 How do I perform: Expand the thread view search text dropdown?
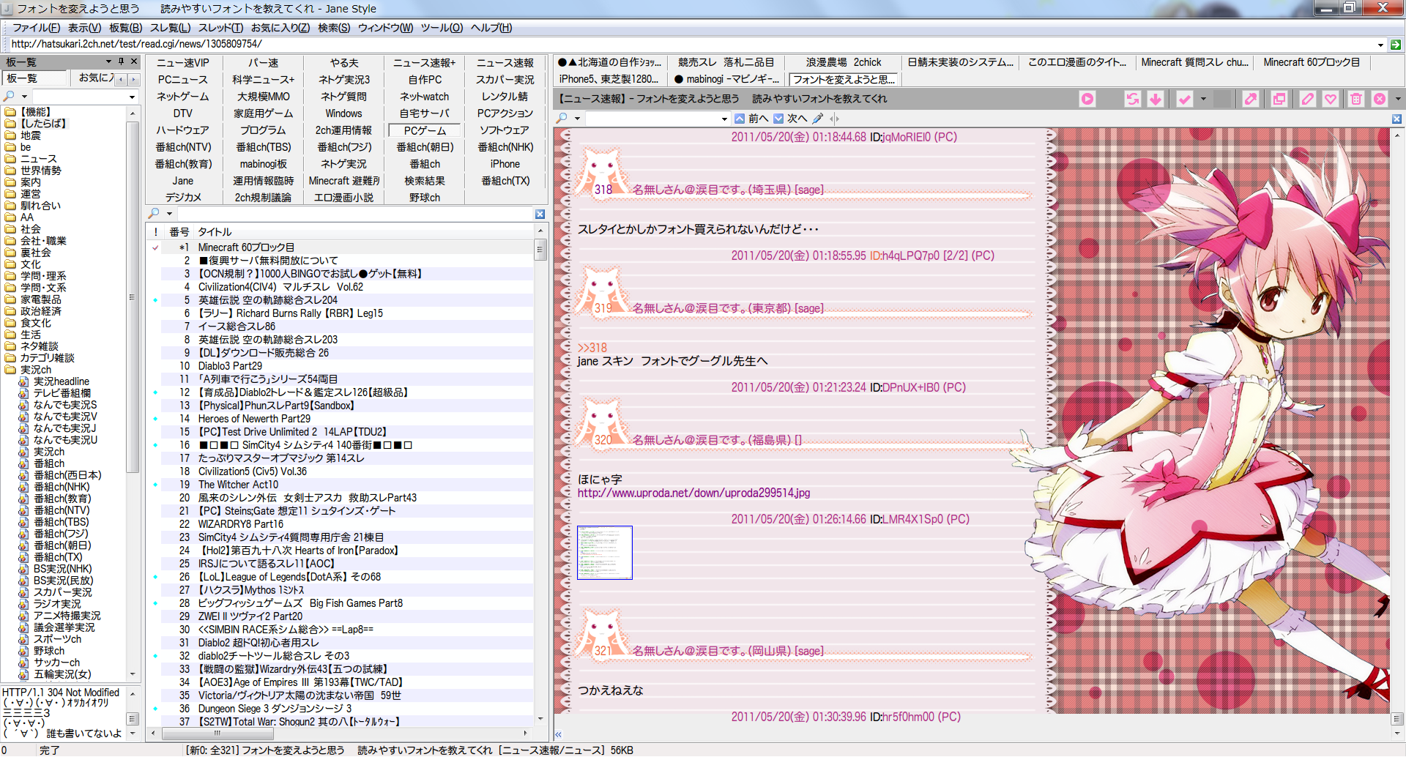coord(724,119)
